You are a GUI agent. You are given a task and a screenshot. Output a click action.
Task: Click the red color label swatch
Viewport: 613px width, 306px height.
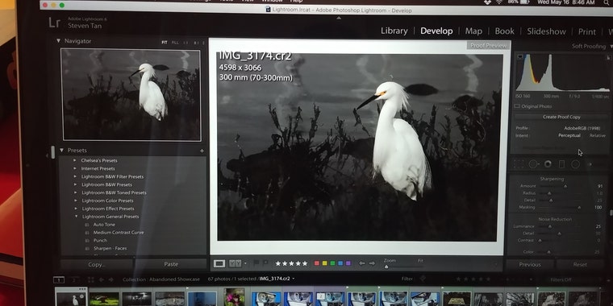tap(317, 263)
